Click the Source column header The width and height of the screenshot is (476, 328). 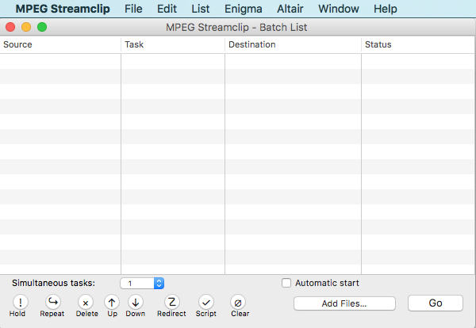tap(60, 44)
